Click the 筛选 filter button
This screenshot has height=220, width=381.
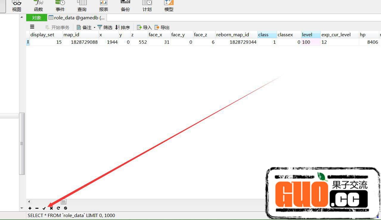(x=105, y=27)
